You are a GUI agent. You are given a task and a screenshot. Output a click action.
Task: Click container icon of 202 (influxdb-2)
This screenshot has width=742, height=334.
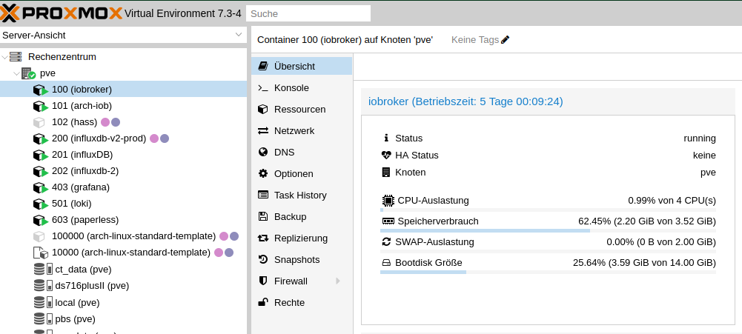click(41, 171)
